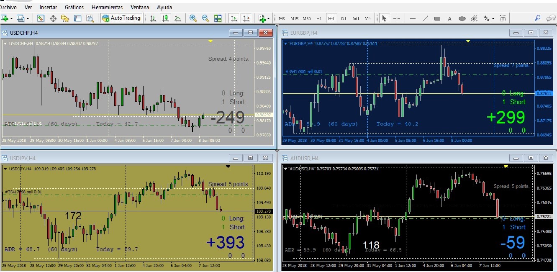Open the Ver menu
557x272 pixels.
[x=28, y=7]
